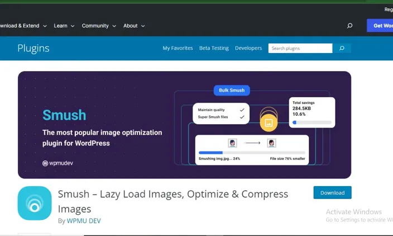Click the plugin search submit icon

pyautogui.click(x=342, y=48)
